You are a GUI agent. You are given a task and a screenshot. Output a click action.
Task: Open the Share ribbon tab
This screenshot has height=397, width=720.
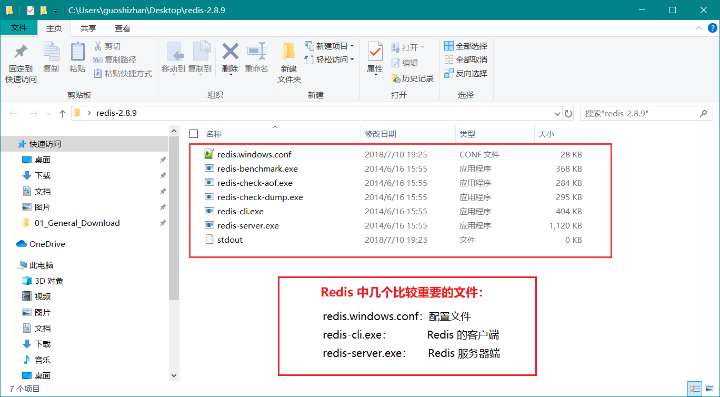pos(88,28)
